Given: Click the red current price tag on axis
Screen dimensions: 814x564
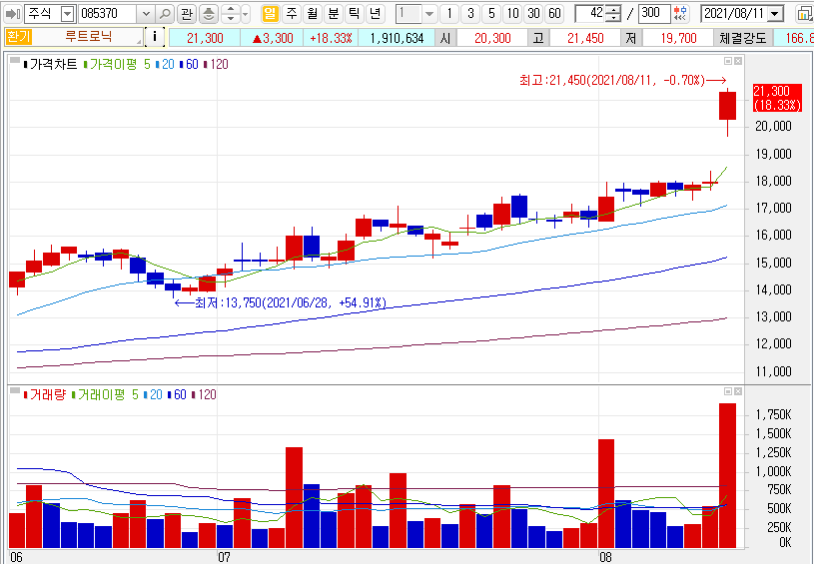Looking at the screenshot, I should tap(777, 98).
